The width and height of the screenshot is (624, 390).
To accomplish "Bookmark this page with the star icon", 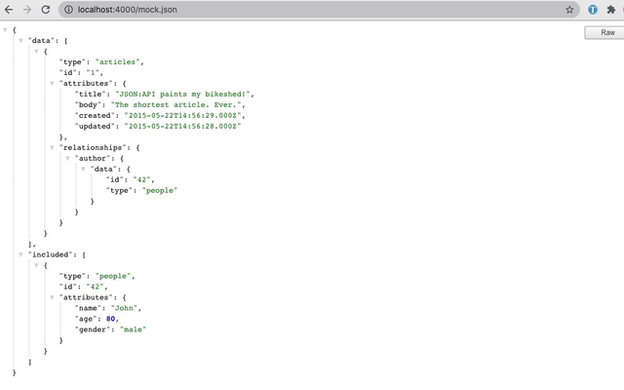I will (569, 9).
